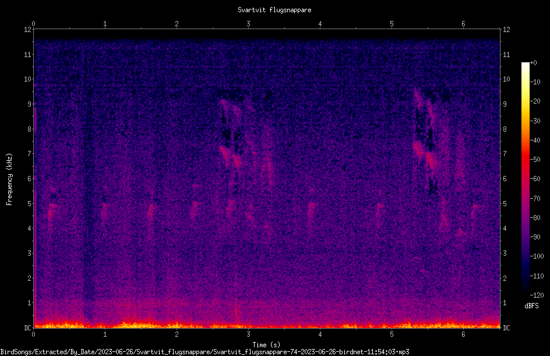Click the '-90' value on the color scale
Screen dimensions: 550x356
[535, 237]
